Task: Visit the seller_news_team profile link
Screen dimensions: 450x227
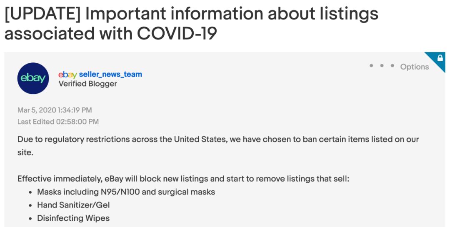Action: tap(110, 74)
